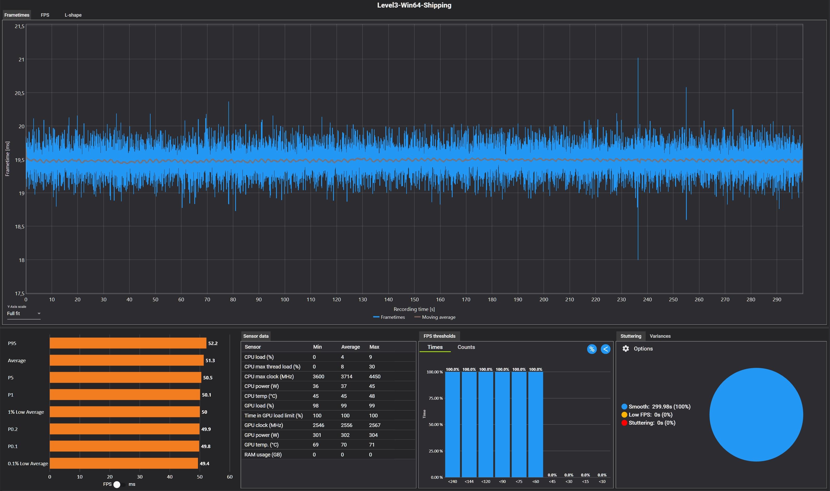Open the FPS graph tab

pyautogui.click(x=45, y=15)
